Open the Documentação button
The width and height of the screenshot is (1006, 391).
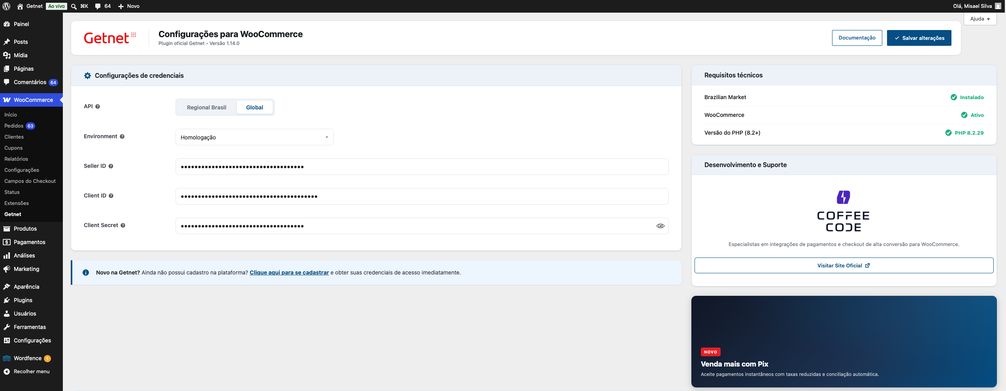pyautogui.click(x=857, y=38)
